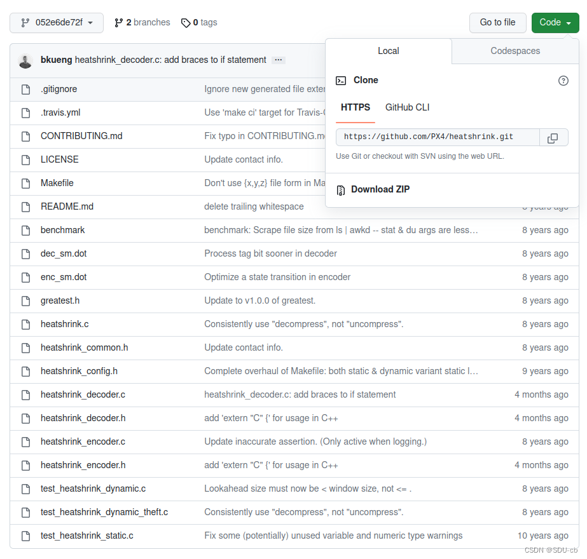Click the file icon for .gitignore
The width and height of the screenshot is (587, 559).
point(26,90)
